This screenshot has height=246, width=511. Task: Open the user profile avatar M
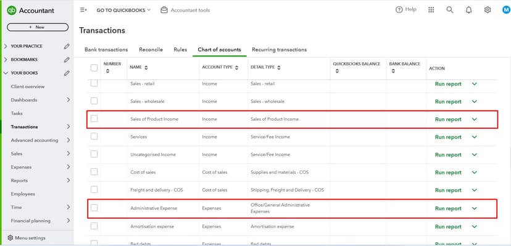click(x=507, y=10)
